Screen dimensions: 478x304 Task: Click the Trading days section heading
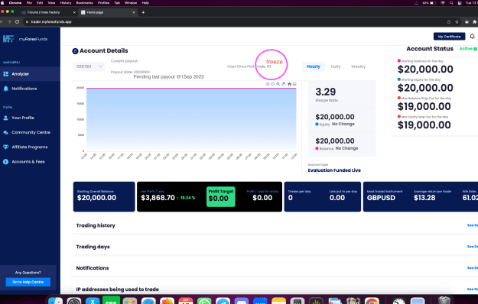pyautogui.click(x=93, y=247)
